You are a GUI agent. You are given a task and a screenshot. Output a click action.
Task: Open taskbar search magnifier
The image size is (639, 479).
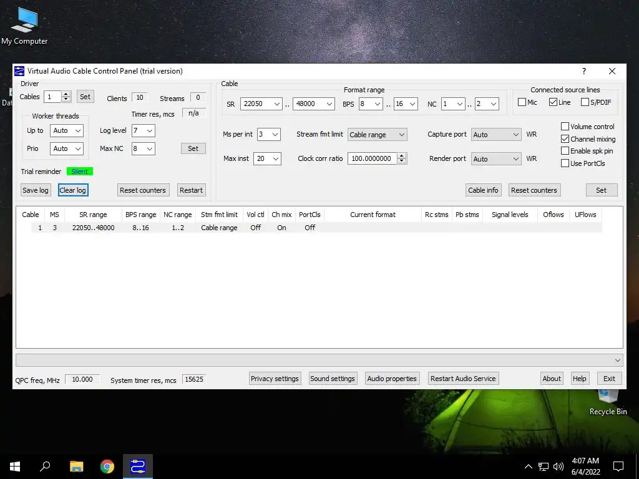45,467
